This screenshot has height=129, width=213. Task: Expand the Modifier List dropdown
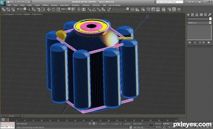(x=210, y=23)
